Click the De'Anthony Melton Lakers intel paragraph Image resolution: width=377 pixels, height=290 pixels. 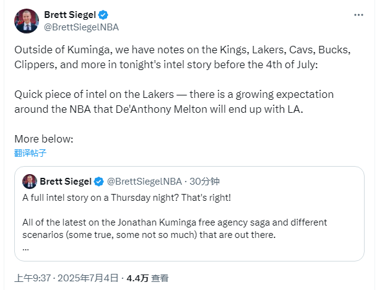click(x=174, y=100)
